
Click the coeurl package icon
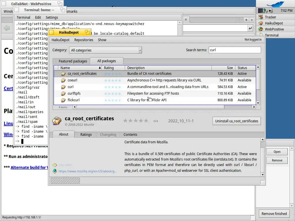[x=63, y=80]
